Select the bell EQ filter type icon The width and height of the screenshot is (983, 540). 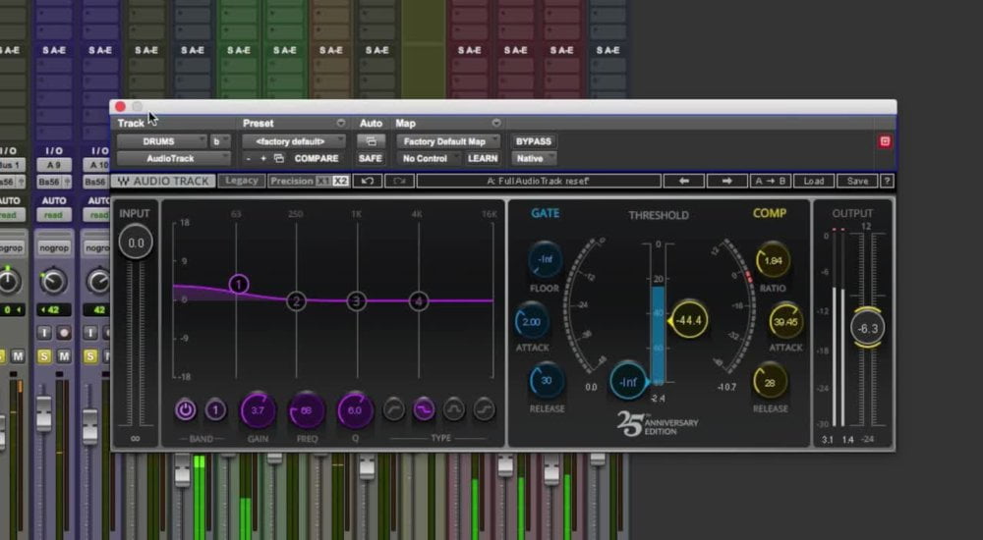[x=454, y=409]
